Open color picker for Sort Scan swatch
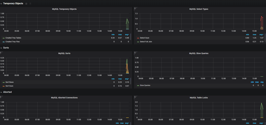266x125 pixels. (3, 86)
